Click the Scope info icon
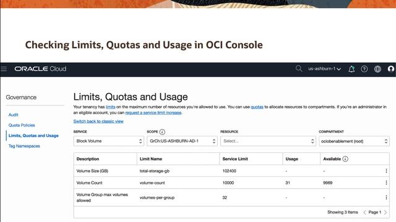The image size is (396, 222). (162, 131)
